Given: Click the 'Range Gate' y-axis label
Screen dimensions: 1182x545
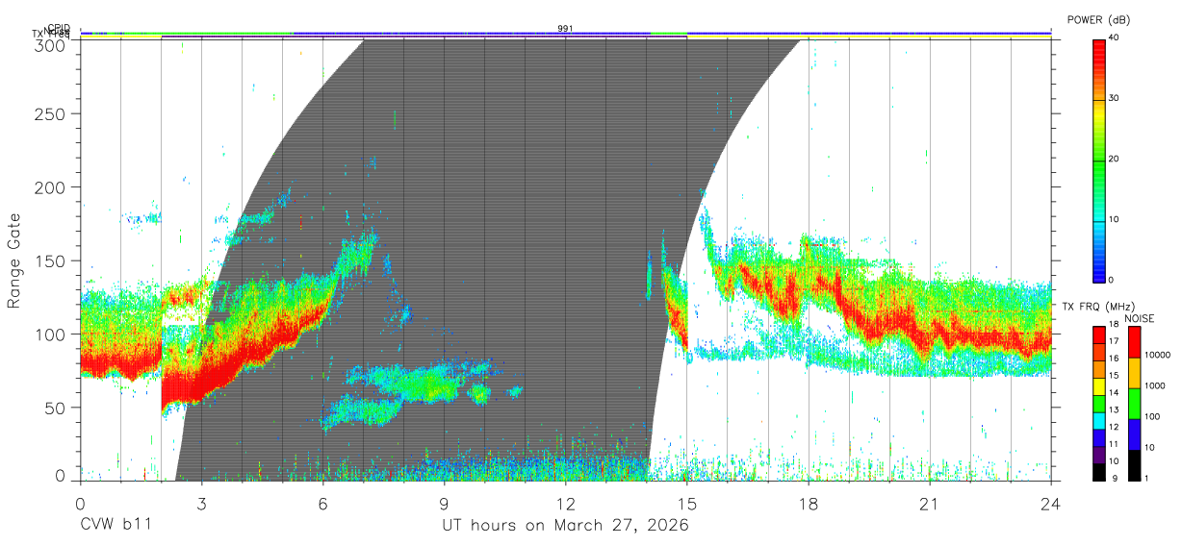Looking at the screenshot, I should tap(15, 260).
